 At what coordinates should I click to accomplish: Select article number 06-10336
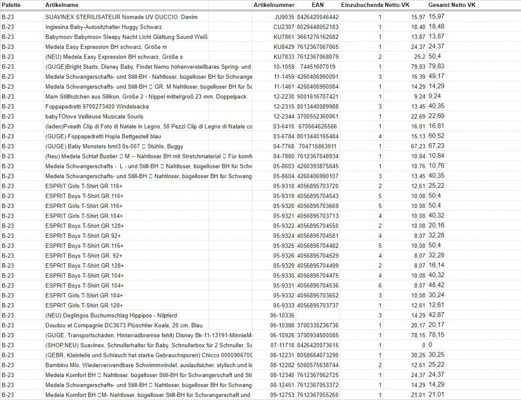click(x=282, y=315)
